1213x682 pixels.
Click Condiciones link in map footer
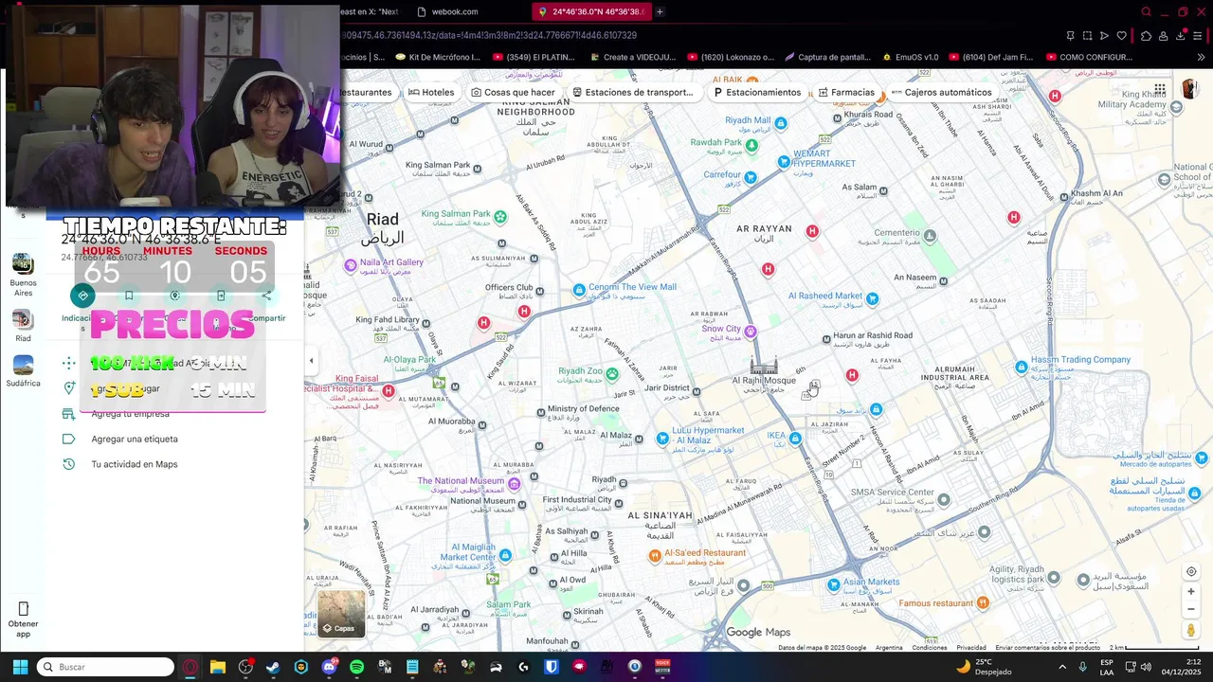(930, 648)
